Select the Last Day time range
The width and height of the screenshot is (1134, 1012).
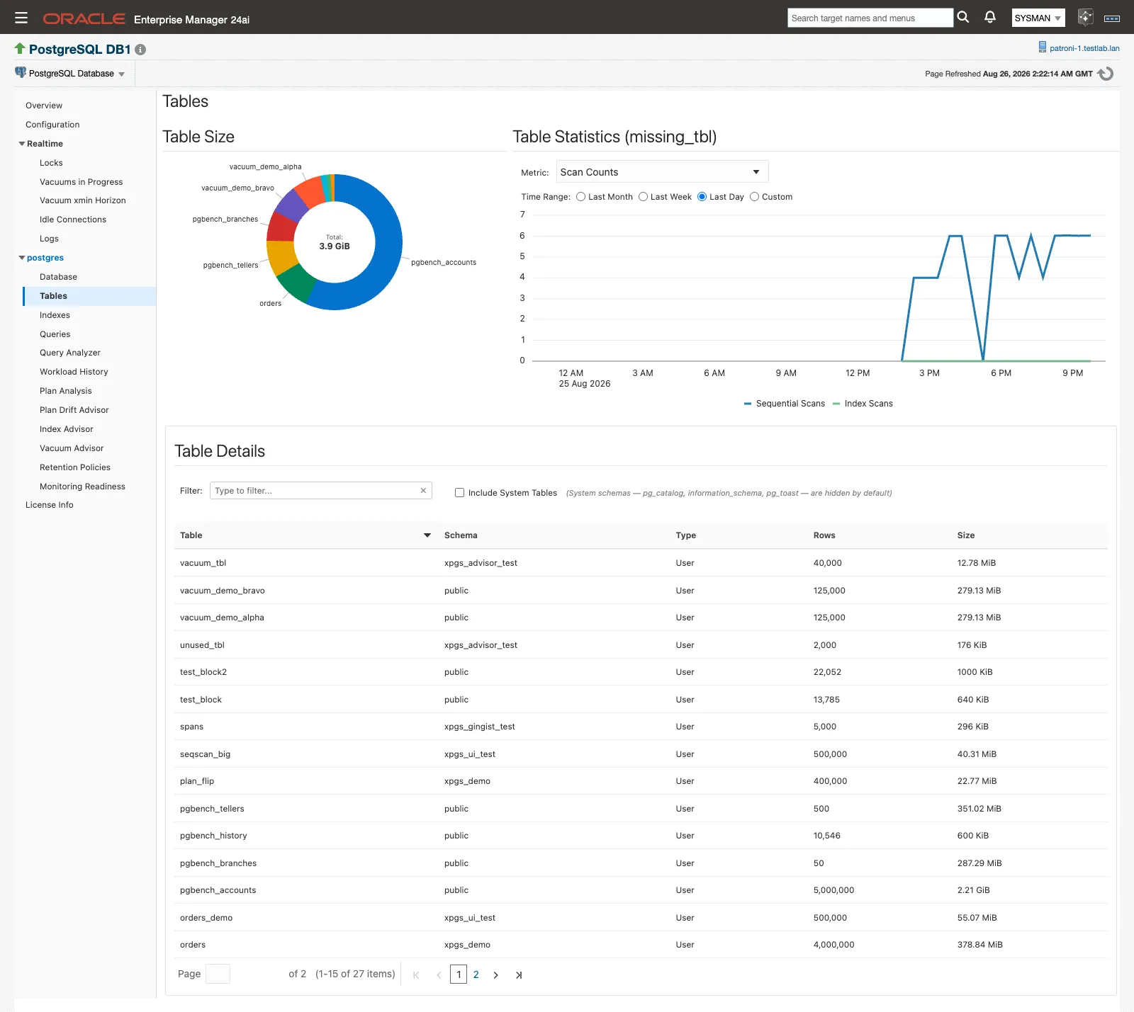[x=702, y=197]
